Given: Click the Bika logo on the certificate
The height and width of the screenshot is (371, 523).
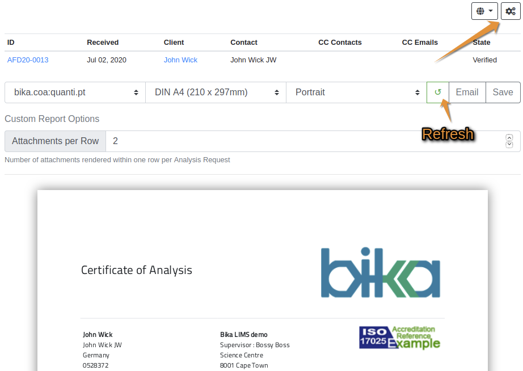Looking at the screenshot, I should (x=380, y=271).
